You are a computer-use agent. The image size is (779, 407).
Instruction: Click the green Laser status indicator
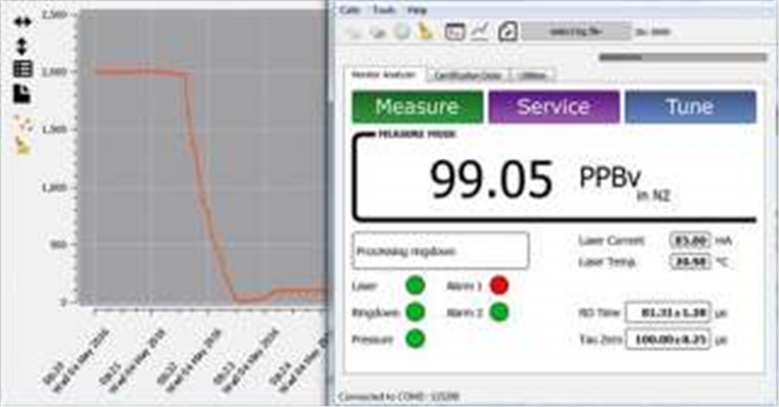pyautogui.click(x=416, y=285)
